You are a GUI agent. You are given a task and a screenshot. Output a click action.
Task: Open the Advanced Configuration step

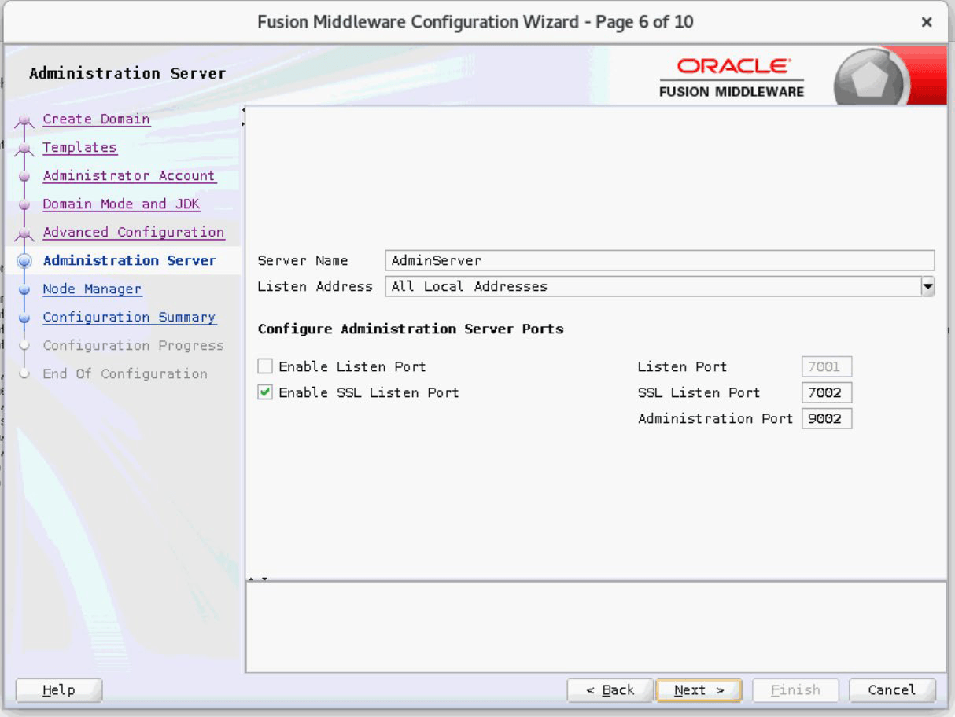tap(134, 232)
